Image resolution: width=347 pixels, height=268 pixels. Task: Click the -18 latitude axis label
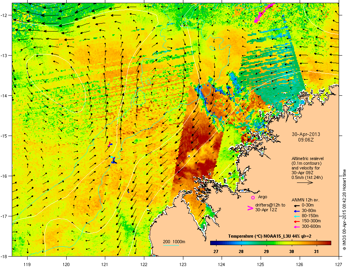4,256
